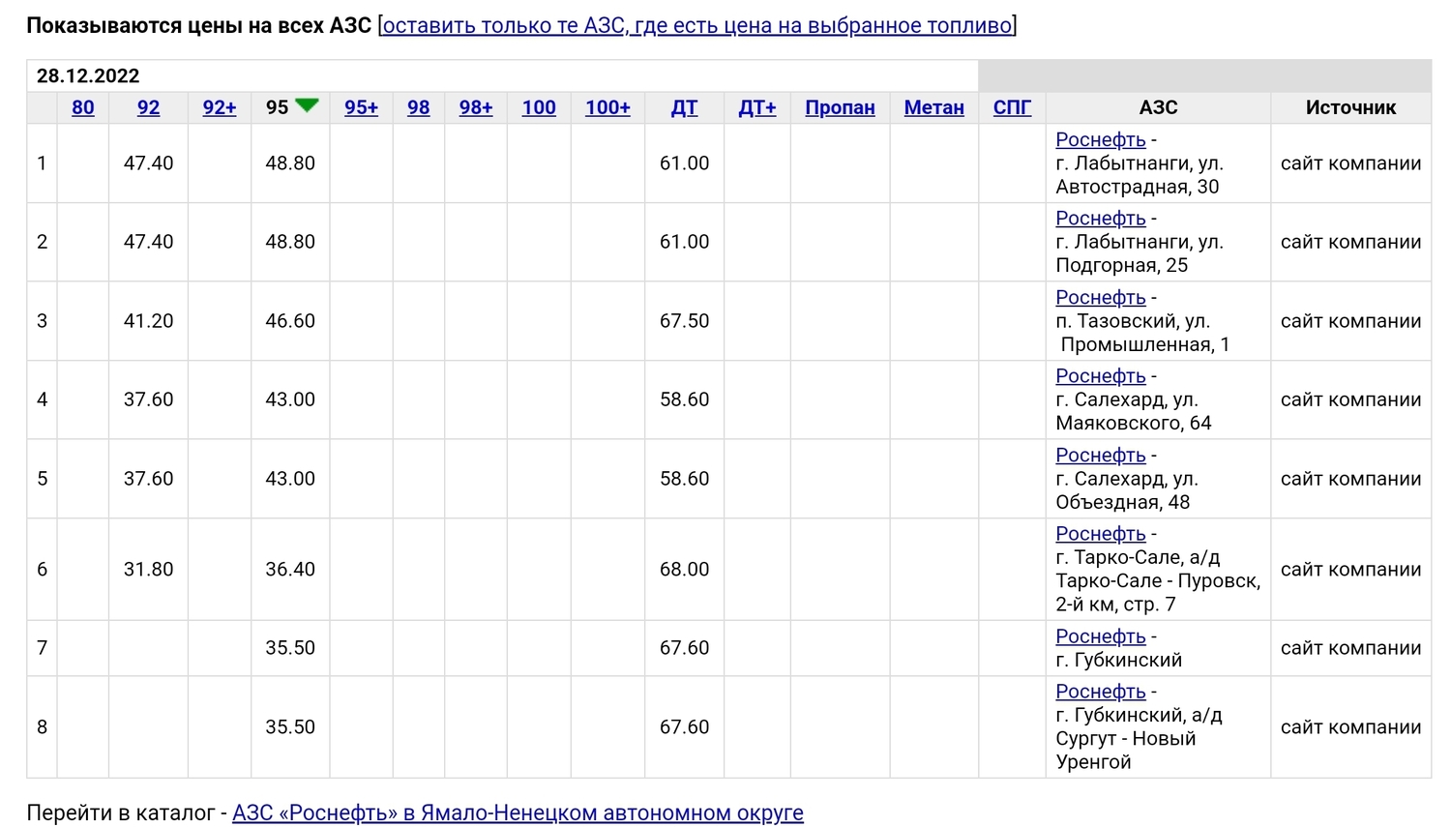This screenshot has height=827, width=1451.
Task: Go to the АЗС «Роснефть» Ямало-Ненецкий catalog
Action: click(518, 812)
